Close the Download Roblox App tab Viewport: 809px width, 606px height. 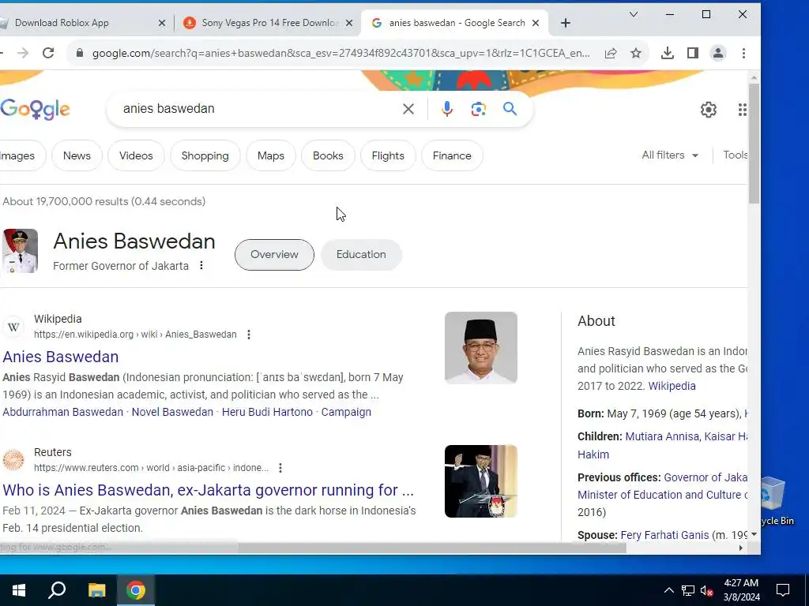click(x=161, y=23)
